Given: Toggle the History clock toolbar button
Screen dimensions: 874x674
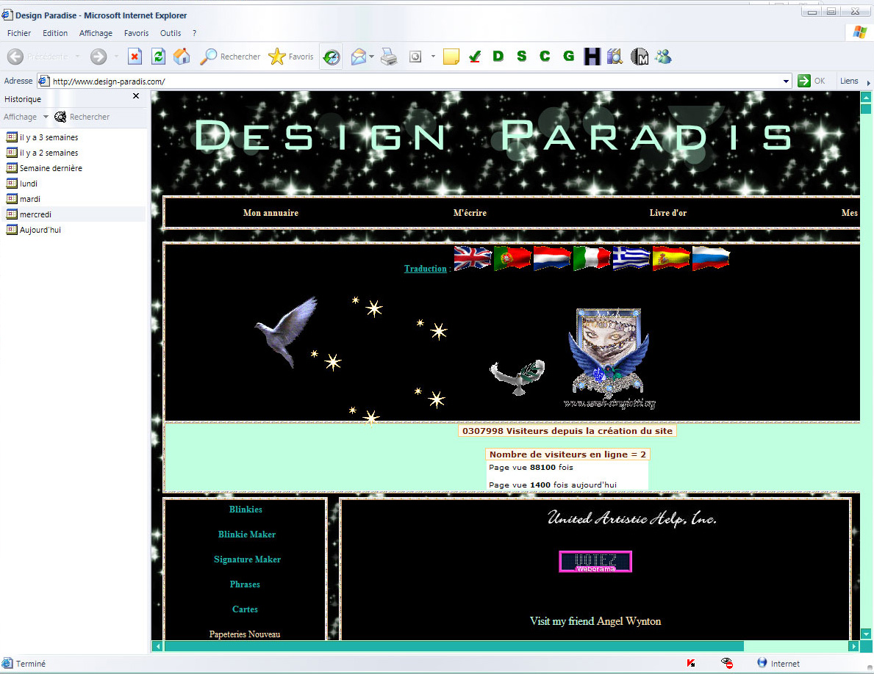Looking at the screenshot, I should click(x=332, y=57).
